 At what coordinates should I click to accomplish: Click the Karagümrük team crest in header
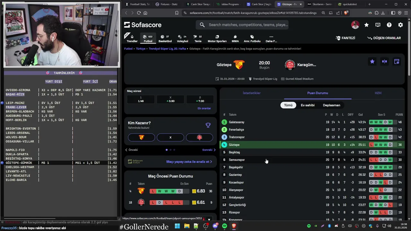click(290, 64)
